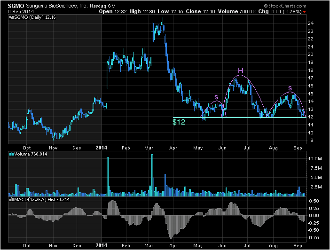This screenshot has height=250, width=330.
Task: Click the Volume 760,014 legend text
Action: pyautogui.click(x=31, y=154)
